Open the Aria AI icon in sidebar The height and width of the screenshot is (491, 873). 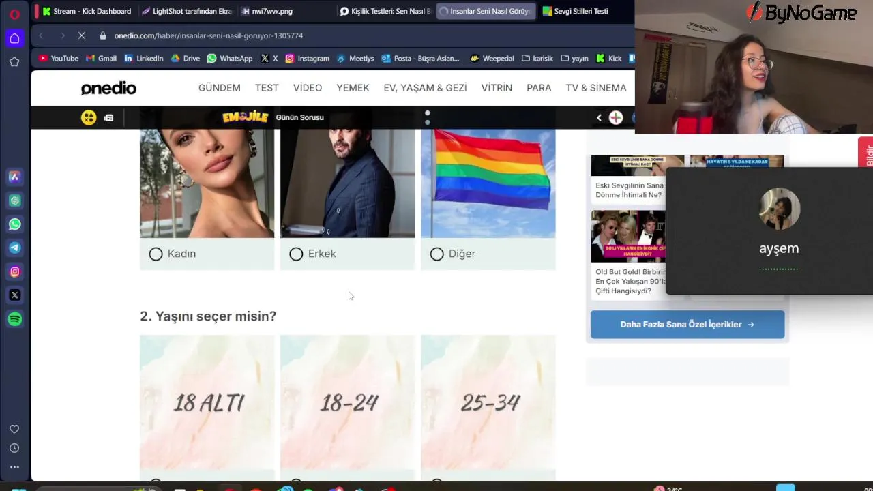pyautogui.click(x=14, y=177)
